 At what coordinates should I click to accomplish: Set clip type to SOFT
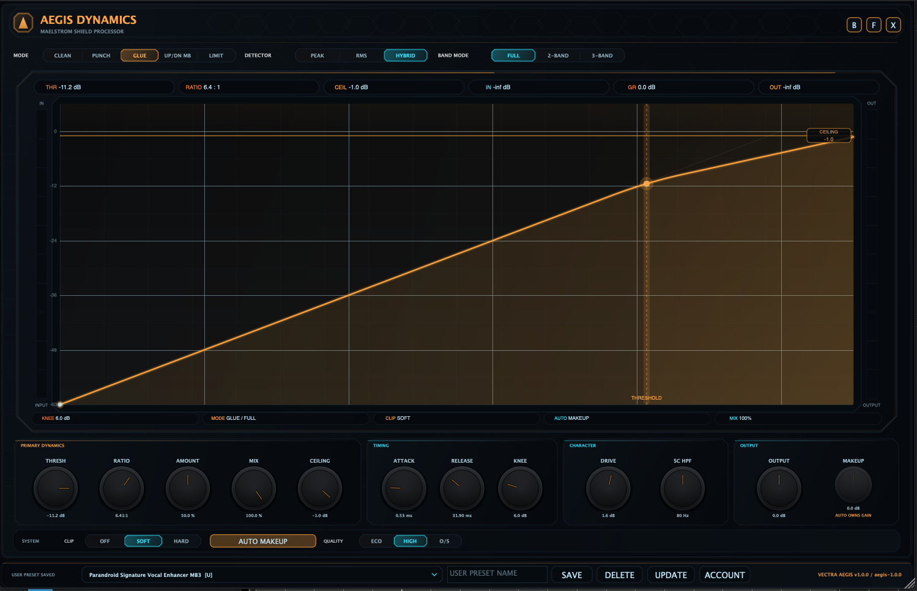pos(143,541)
